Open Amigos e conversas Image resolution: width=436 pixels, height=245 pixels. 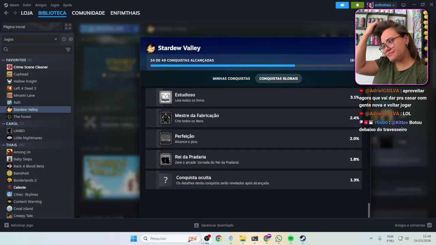(413, 225)
